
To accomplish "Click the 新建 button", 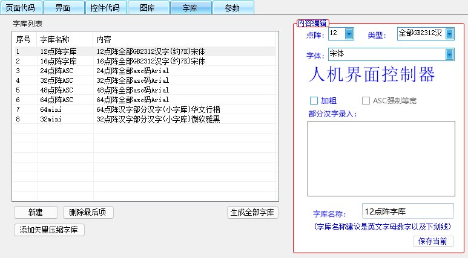I will point(36,213).
